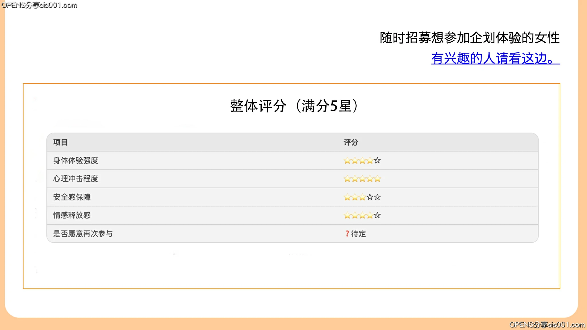This screenshot has width=587, height=330.
Task: Click the red question mark icon
Action: 347,234
